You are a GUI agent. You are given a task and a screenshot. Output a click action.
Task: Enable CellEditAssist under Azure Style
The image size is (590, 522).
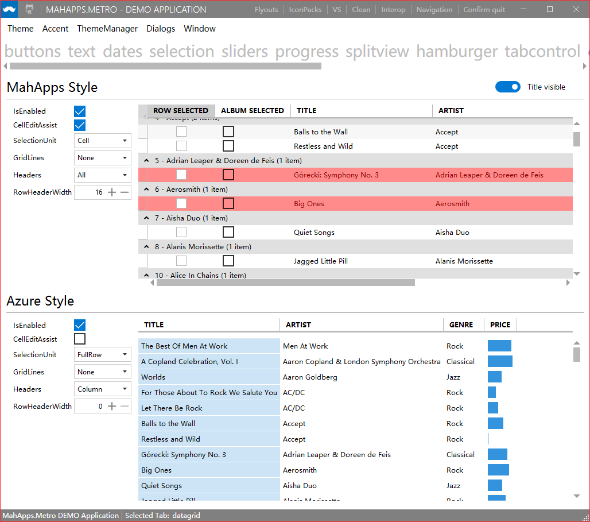[79, 339]
